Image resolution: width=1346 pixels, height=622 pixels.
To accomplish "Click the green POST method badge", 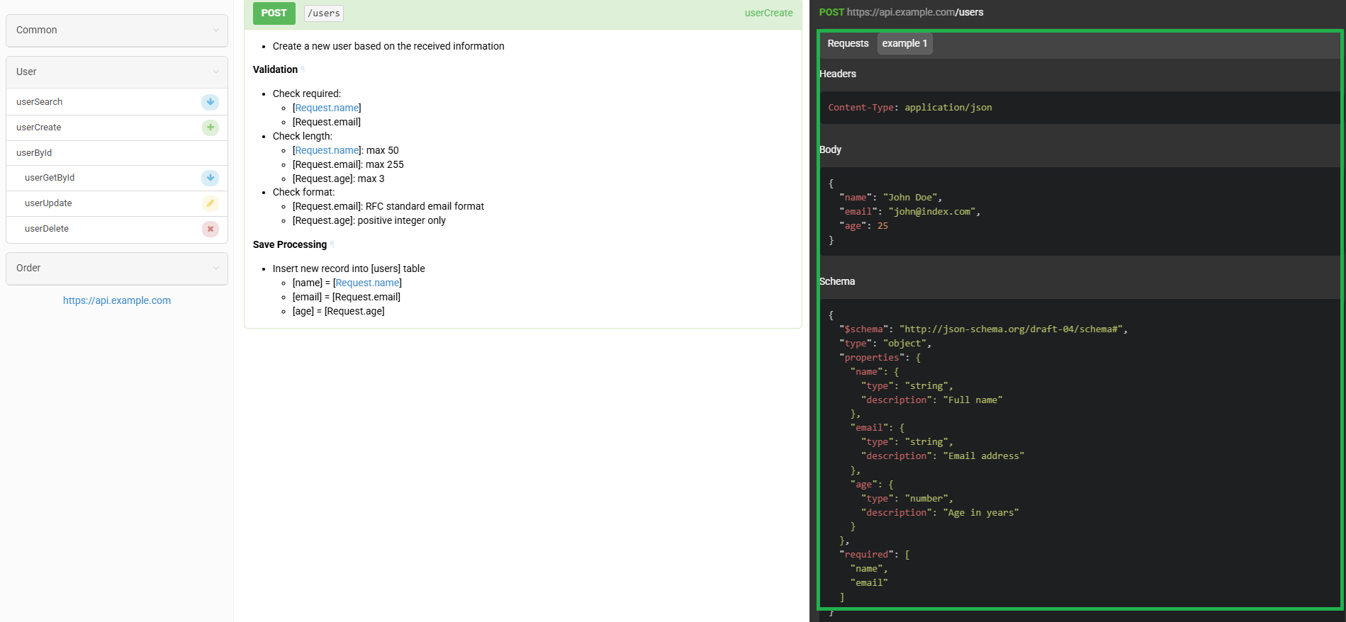I will 274,13.
